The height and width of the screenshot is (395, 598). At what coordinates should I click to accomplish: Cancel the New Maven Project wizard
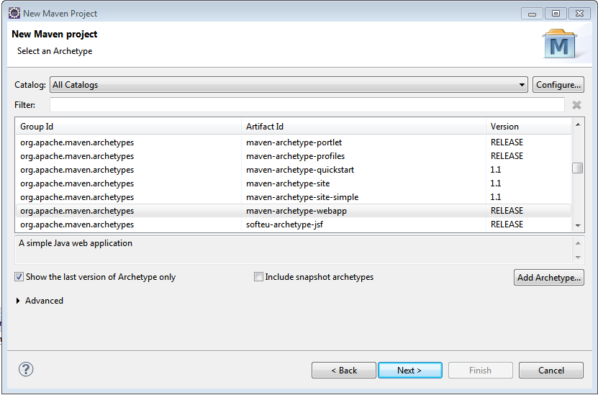pyautogui.click(x=551, y=371)
